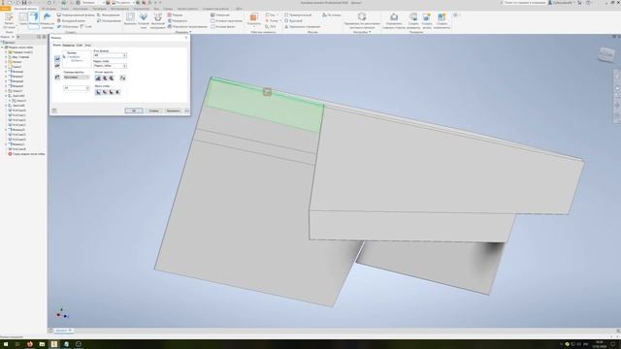The image size is (621, 349).
Task: Select the Corner Chamfer command
Action: tap(223, 26)
